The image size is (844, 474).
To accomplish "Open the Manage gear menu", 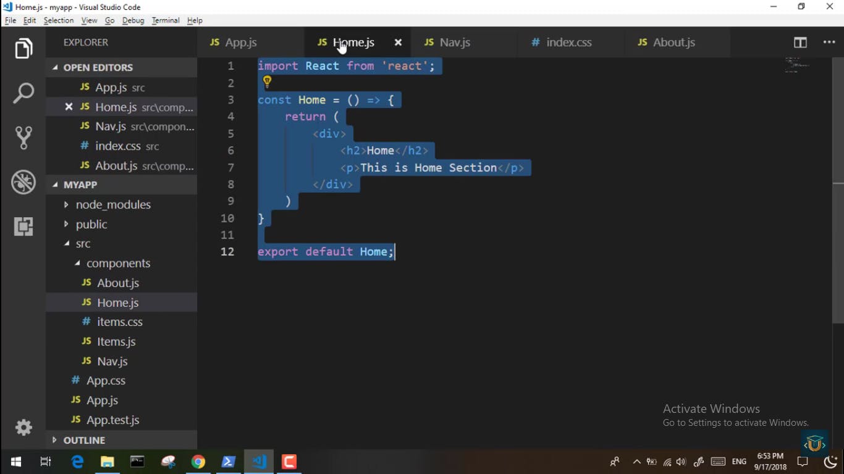I will (23, 427).
